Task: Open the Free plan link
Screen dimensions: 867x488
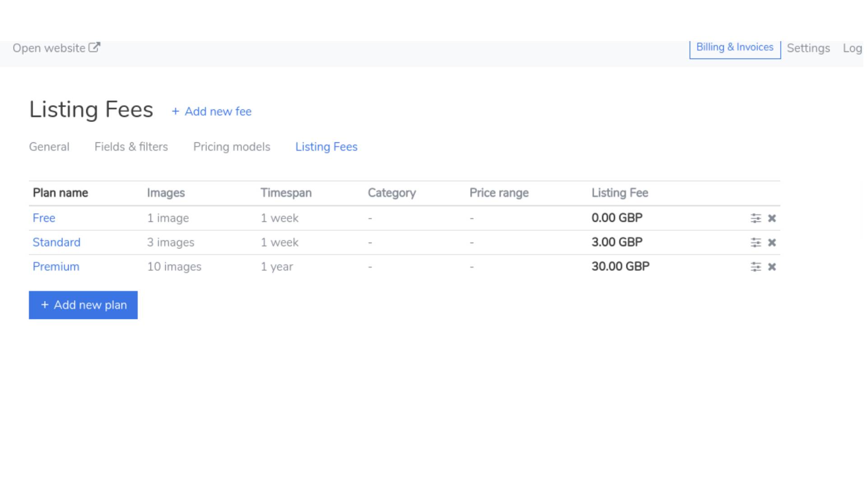Action: [44, 218]
